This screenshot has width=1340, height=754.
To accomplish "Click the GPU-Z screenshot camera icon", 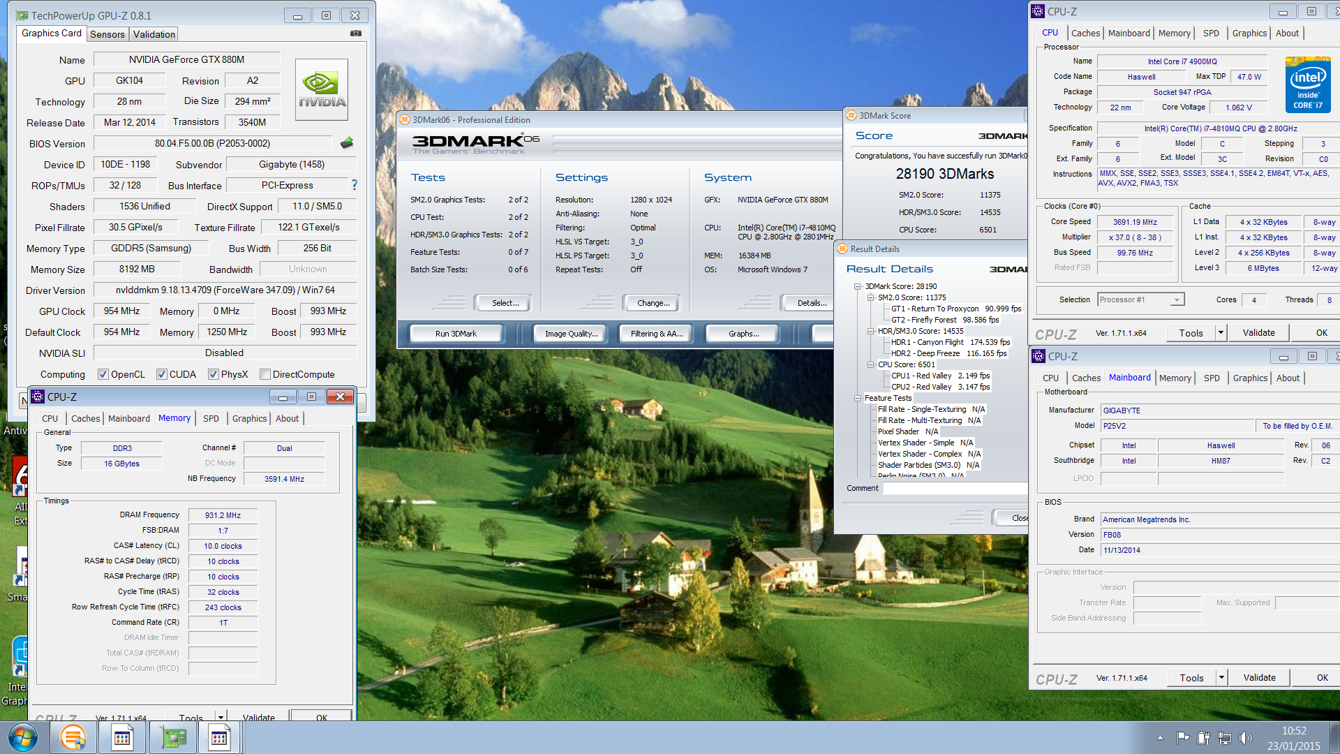I will tap(356, 33).
